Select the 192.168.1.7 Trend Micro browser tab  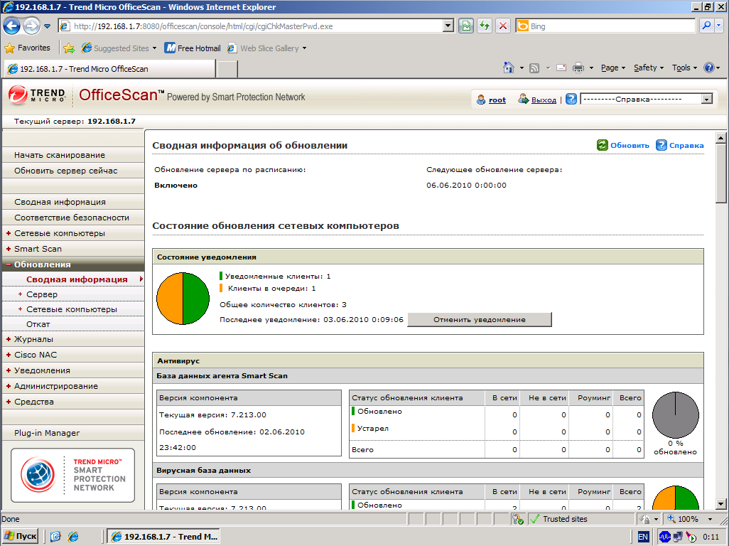click(x=109, y=69)
